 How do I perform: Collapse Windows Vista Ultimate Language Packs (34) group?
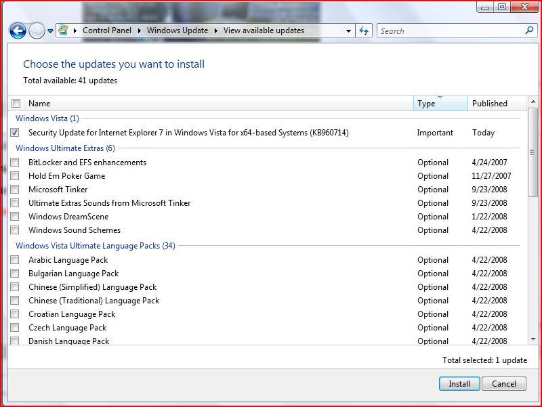point(96,246)
